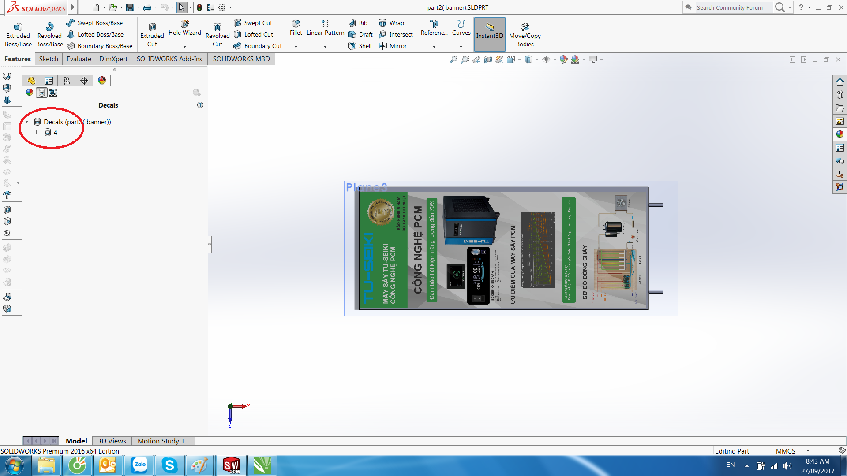Open the Motion Study 1 tab

tap(161, 441)
